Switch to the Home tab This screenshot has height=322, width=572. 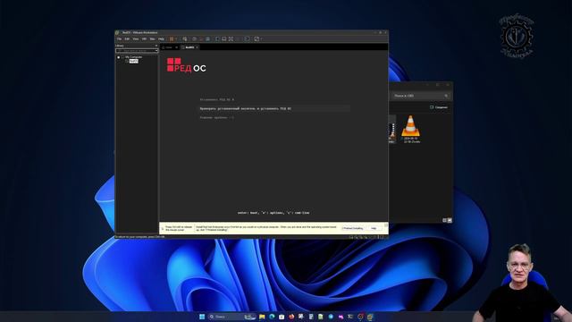[169, 47]
